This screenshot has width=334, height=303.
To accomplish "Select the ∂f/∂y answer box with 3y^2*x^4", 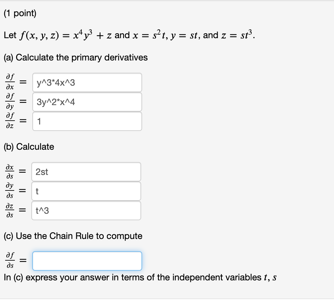I will click(87, 102).
